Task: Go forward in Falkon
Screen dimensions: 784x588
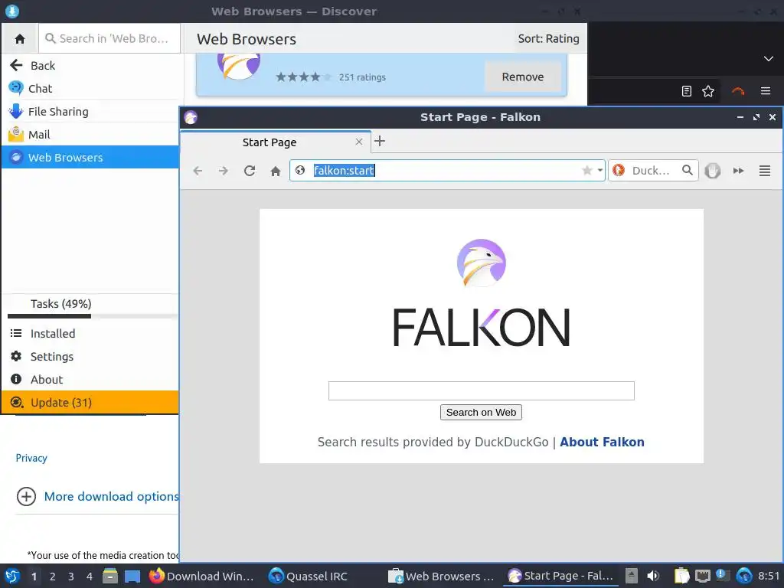Action: pyautogui.click(x=224, y=171)
